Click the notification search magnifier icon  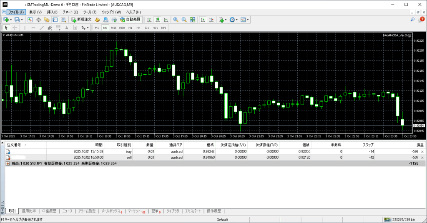pos(413,20)
